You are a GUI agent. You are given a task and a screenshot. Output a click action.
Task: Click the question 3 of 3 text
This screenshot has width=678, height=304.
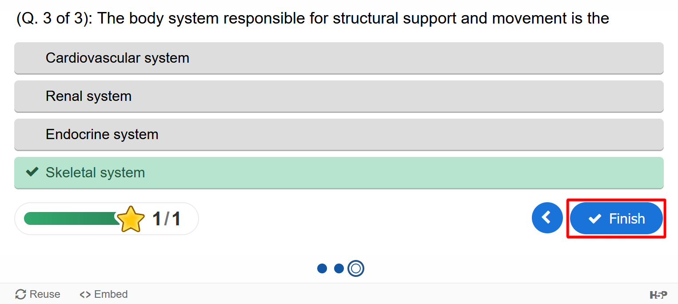point(55,18)
